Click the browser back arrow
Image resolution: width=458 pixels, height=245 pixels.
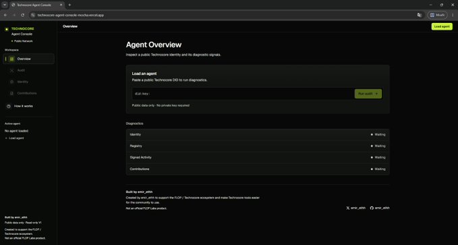[5, 15]
